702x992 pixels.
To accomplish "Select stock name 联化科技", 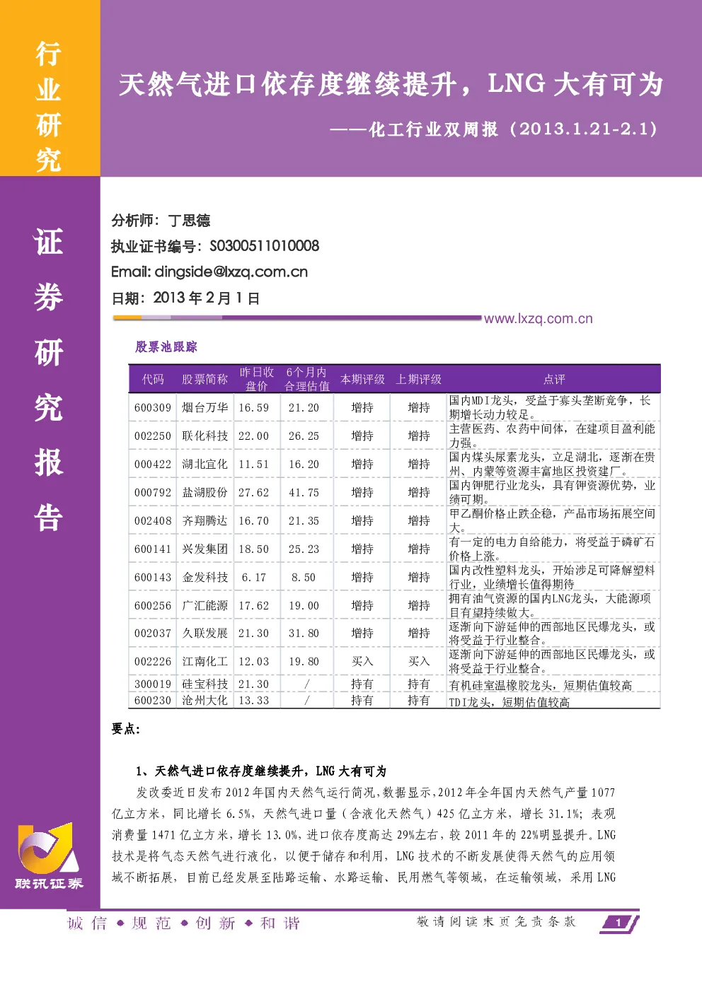I will (x=205, y=436).
